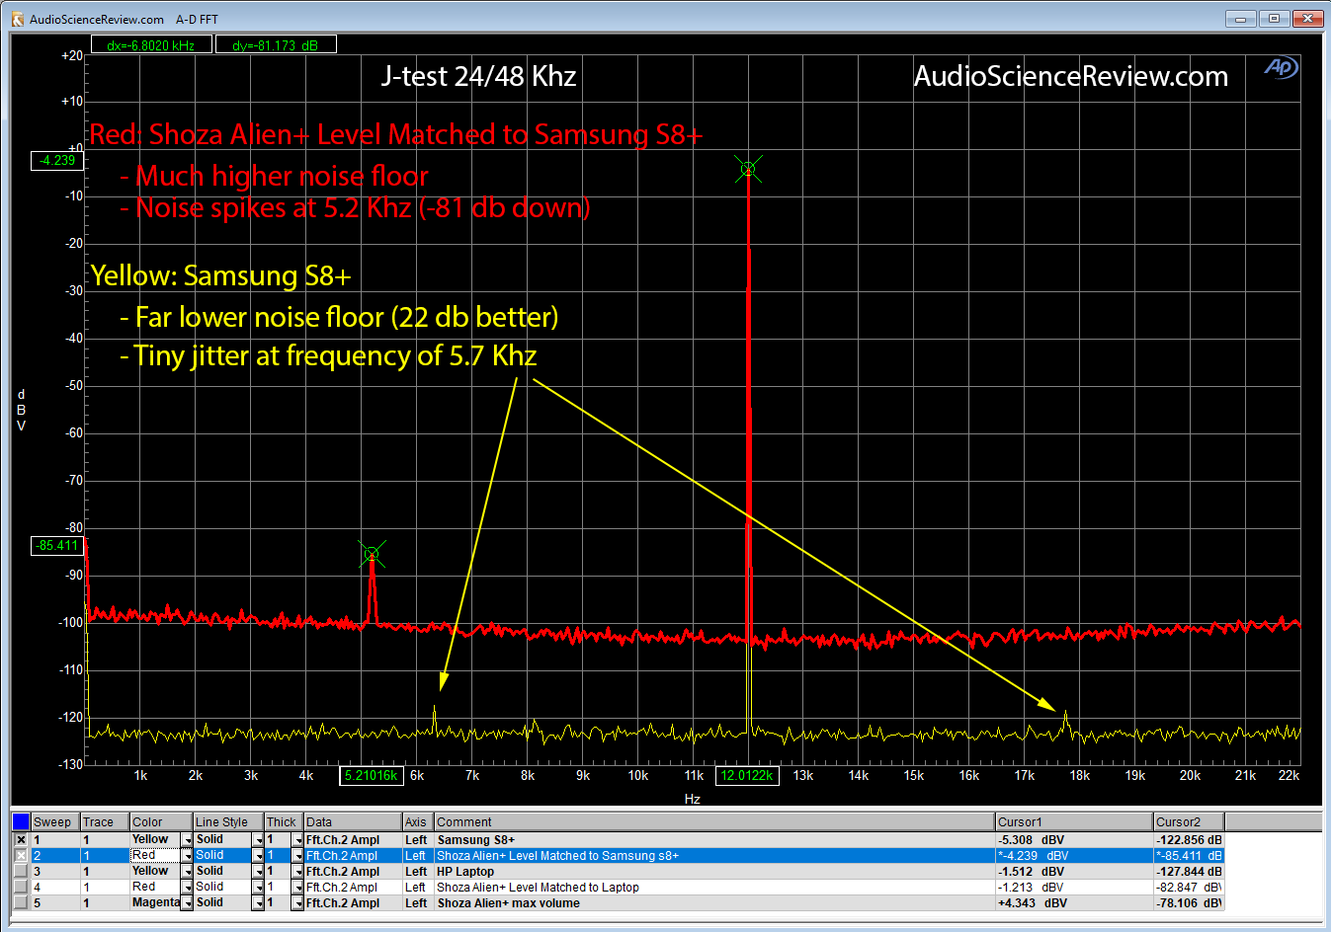Click the dx=-6.8020 kHz readout box
1333x932 pixels.
(x=151, y=44)
